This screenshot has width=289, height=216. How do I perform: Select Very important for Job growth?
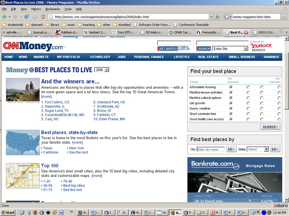(279, 103)
